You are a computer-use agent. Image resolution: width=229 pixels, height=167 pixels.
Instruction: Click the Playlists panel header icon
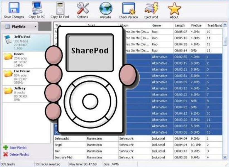click(x=7, y=26)
